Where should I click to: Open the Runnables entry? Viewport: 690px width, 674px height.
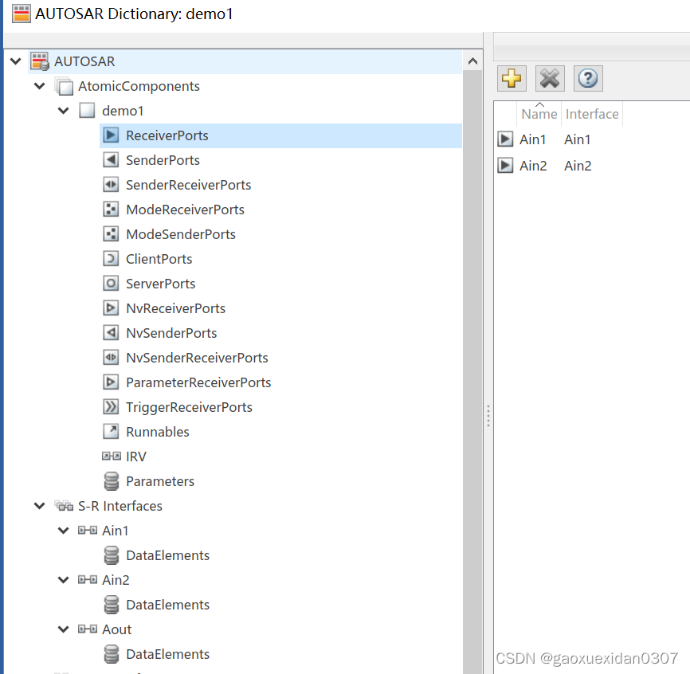[x=158, y=432]
